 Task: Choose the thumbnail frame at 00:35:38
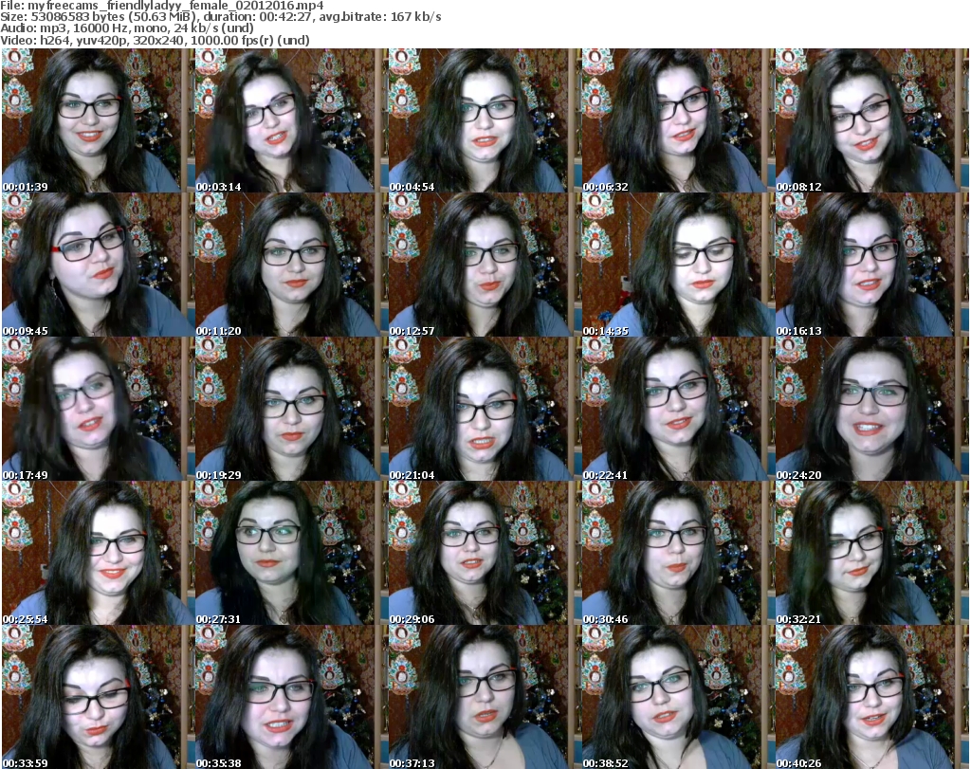click(x=291, y=697)
